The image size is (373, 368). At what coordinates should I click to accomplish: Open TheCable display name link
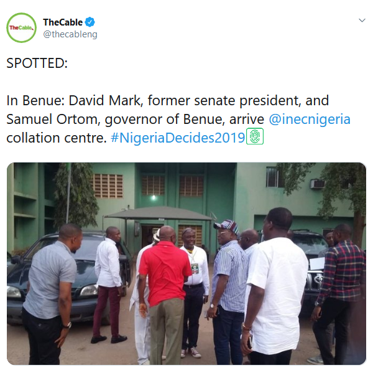point(63,22)
